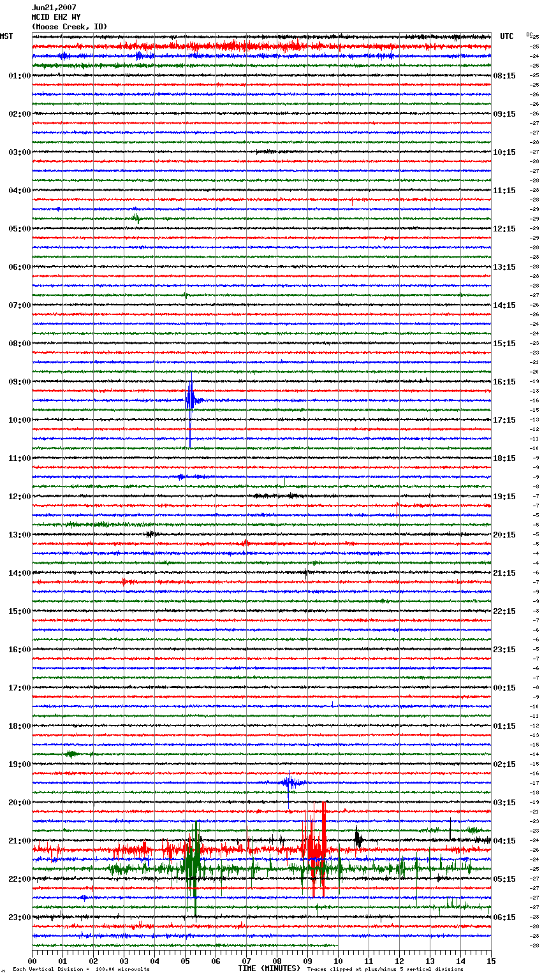Click the "05:15" UTC time label
Image resolution: width=542 pixels, height=978 pixels.
[504, 879]
